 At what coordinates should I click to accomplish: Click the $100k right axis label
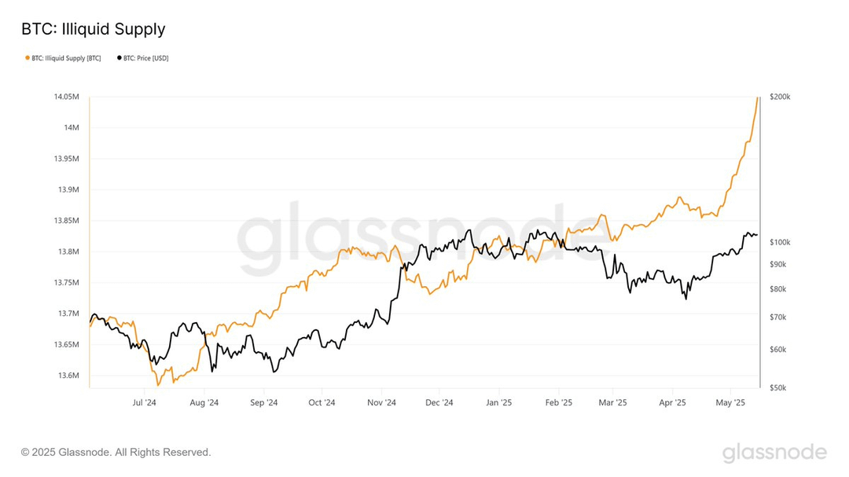(781, 243)
